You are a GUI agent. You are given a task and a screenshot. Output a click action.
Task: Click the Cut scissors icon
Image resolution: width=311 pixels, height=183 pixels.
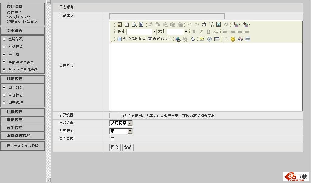point(151,24)
